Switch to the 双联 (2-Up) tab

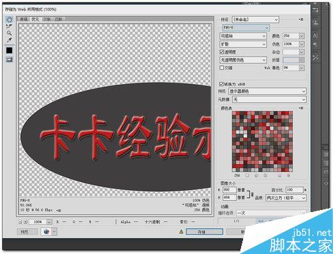pos(47,19)
